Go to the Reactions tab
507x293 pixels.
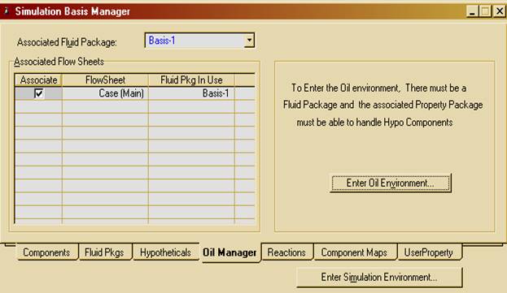(x=286, y=252)
